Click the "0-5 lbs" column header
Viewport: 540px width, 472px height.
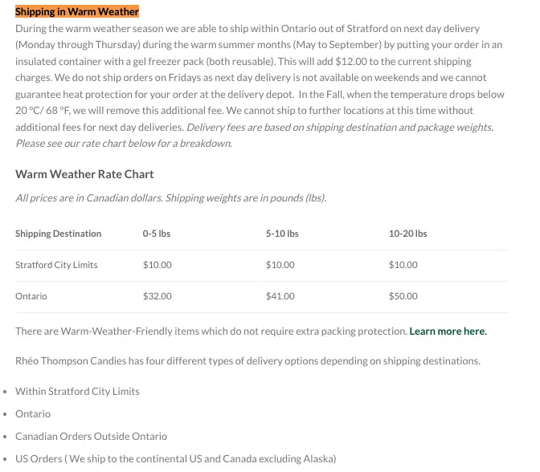pyautogui.click(x=157, y=234)
